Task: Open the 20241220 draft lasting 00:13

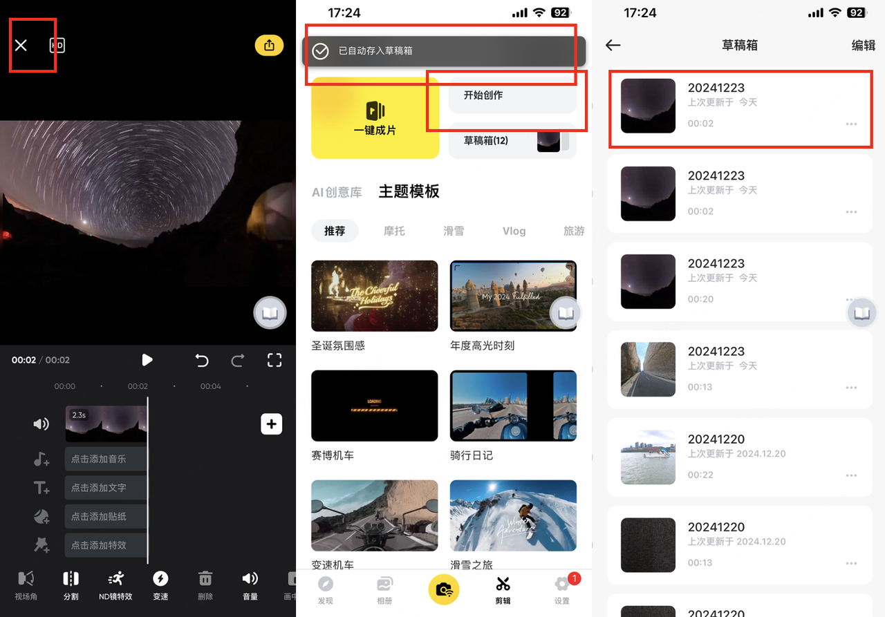Action: pyautogui.click(x=740, y=544)
